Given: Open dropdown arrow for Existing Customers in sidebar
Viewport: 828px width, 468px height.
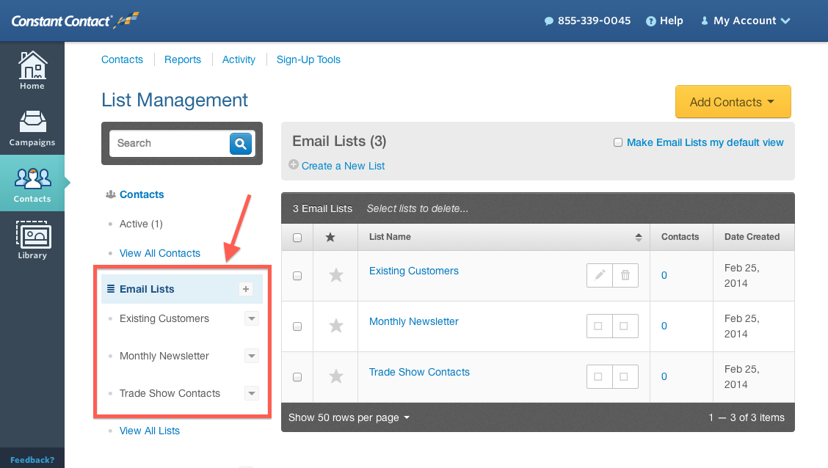Looking at the screenshot, I should tap(252, 318).
